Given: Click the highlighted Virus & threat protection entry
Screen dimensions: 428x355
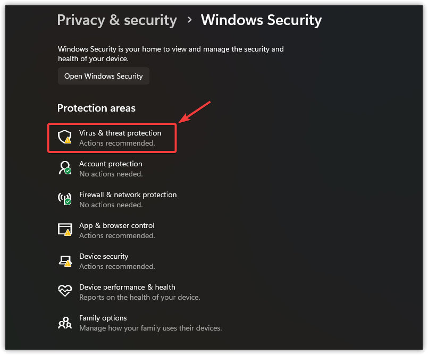Looking at the screenshot, I should tap(112, 138).
